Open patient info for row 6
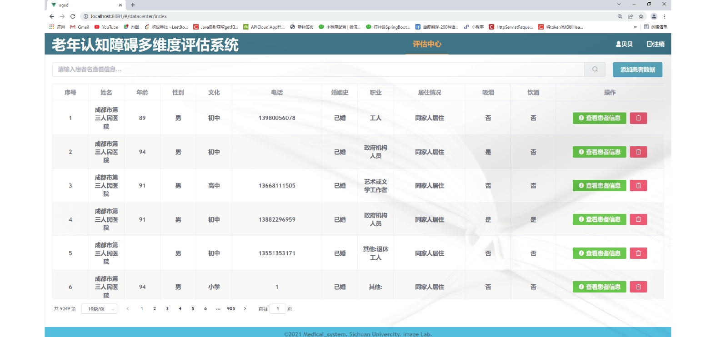 point(600,287)
